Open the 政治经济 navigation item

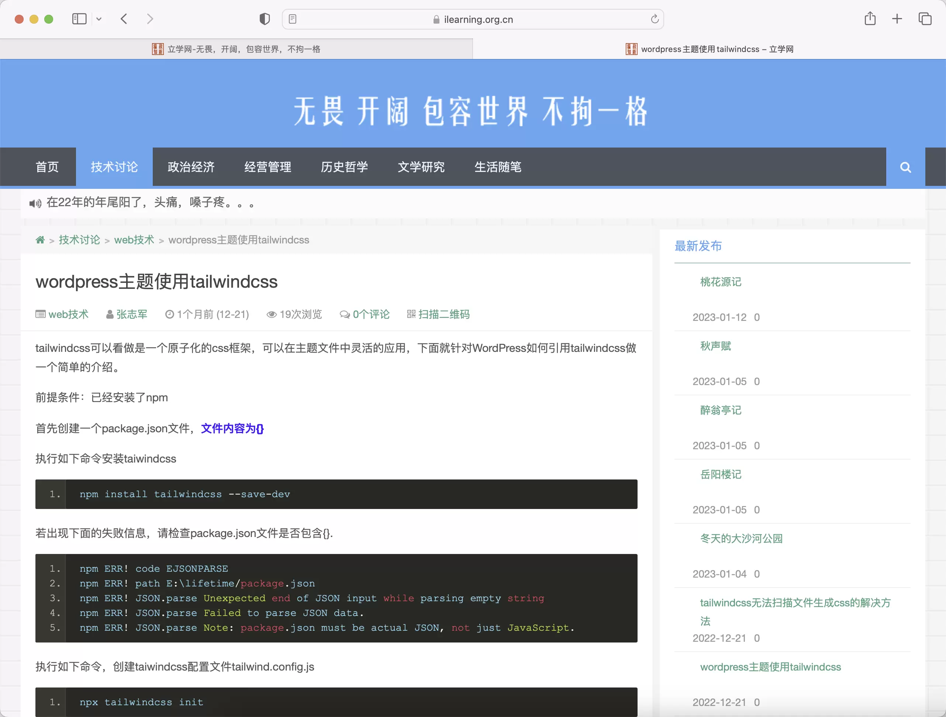[x=191, y=167]
